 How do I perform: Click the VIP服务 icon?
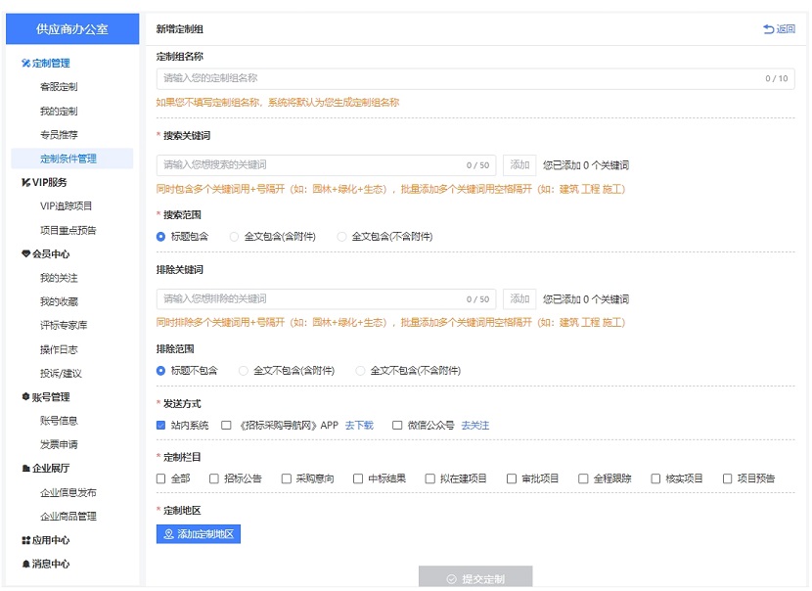pos(25,182)
